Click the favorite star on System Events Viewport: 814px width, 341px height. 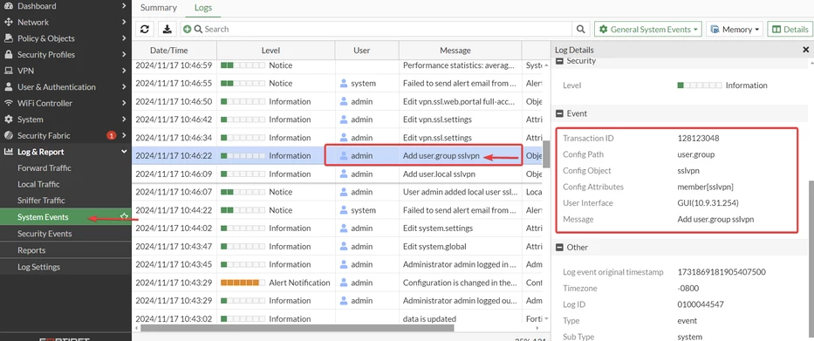coord(124,216)
